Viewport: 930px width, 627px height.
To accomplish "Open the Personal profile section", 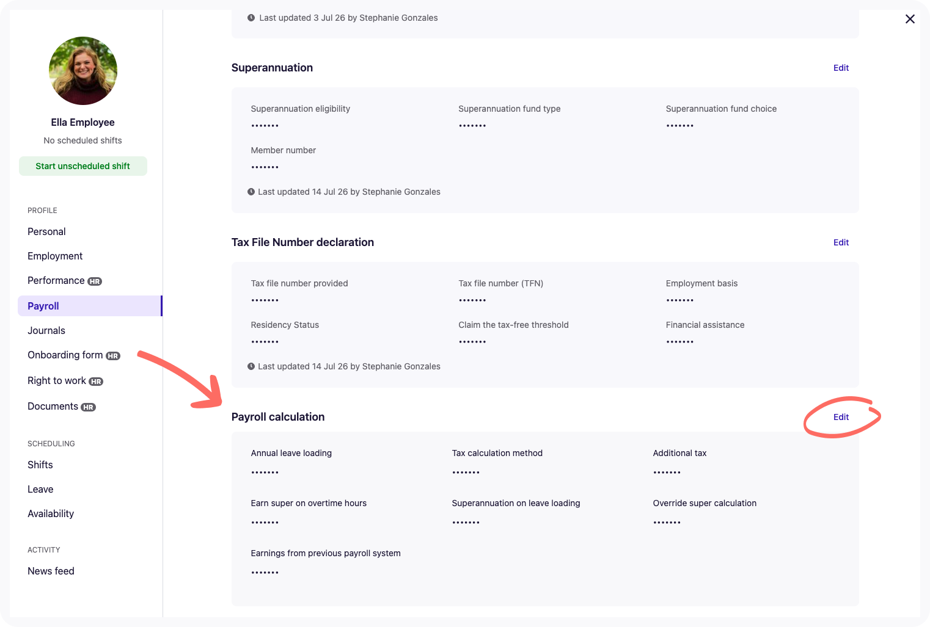I will click(x=46, y=231).
